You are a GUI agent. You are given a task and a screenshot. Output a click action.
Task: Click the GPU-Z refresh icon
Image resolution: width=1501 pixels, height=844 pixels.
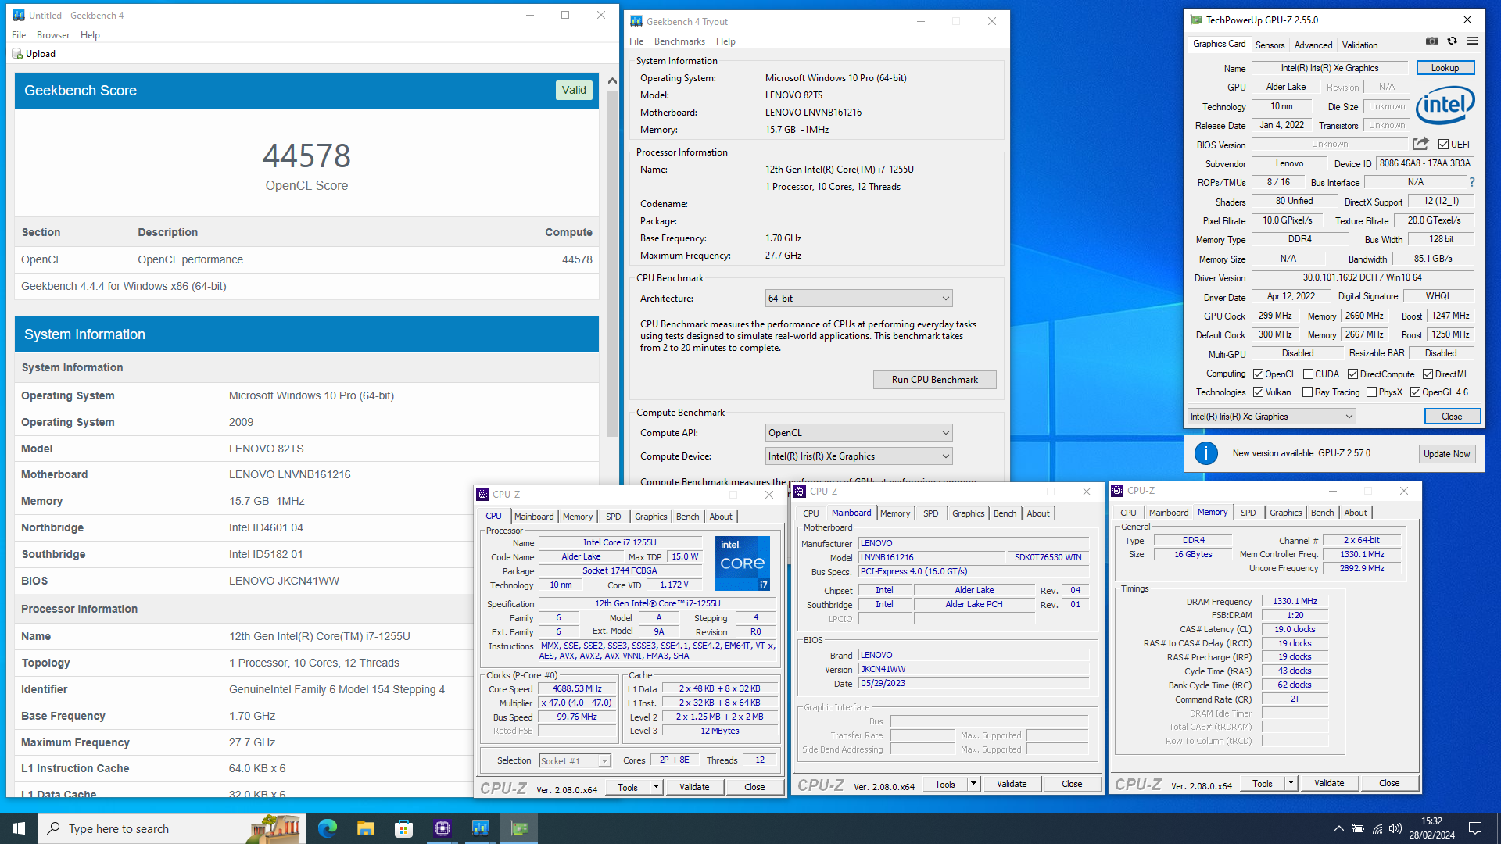[1452, 41]
